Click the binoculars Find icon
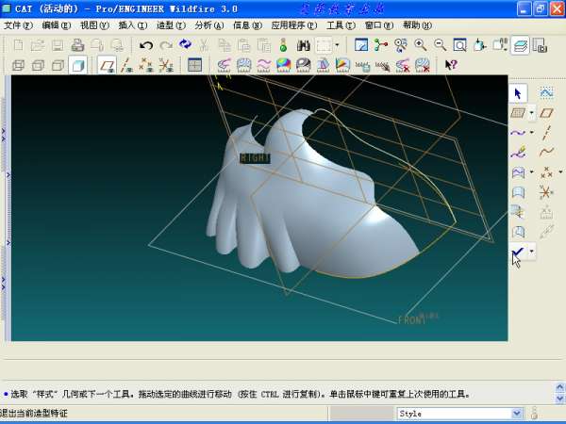This screenshot has width=566, height=424. (x=304, y=45)
